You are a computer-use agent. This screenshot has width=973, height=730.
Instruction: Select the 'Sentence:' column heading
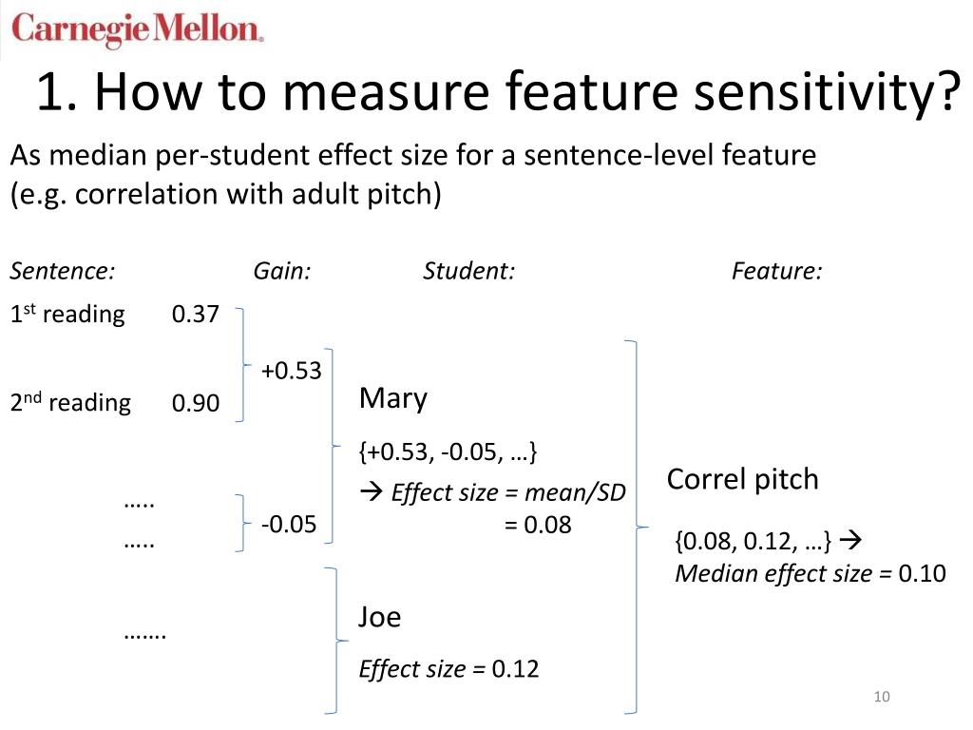click(63, 271)
